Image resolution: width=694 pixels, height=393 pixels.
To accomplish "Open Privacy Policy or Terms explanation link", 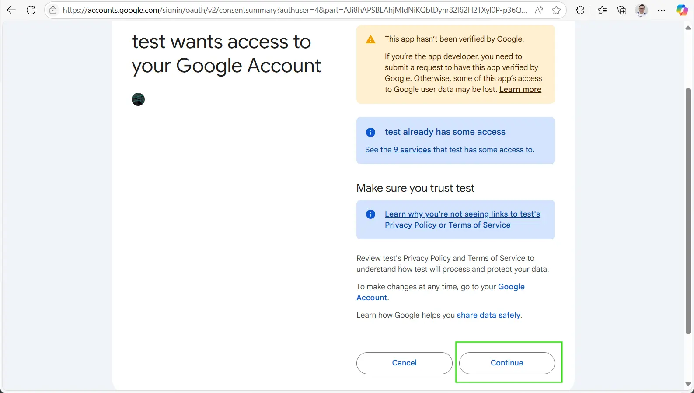I will click(x=462, y=219).
